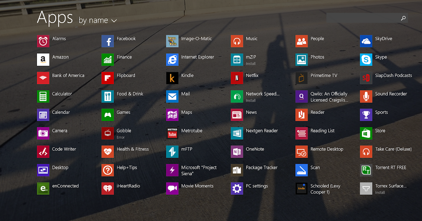Start the Netflix app icon
The height and width of the screenshot is (221, 422).
pyautogui.click(x=237, y=78)
